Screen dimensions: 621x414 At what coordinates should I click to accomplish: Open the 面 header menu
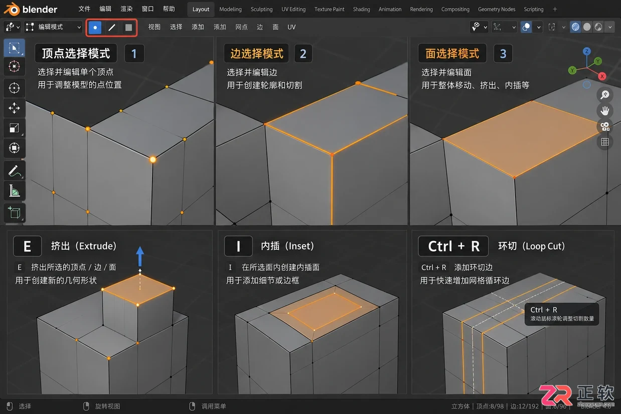point(275,27)
